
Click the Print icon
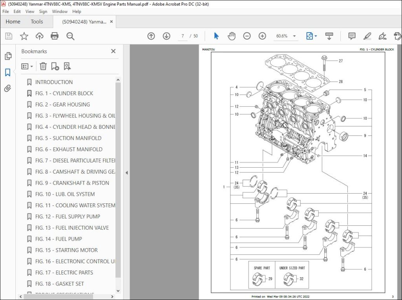[x=55, y=36]
